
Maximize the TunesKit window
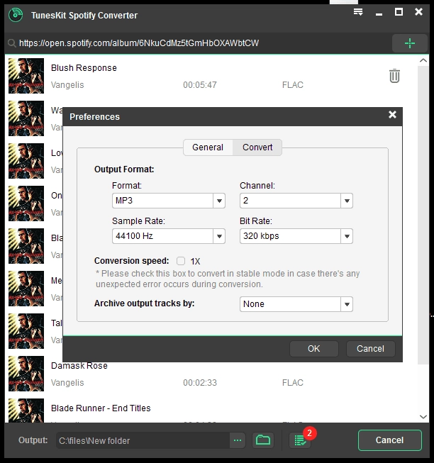pyautogui.click(x=399, y=12)
